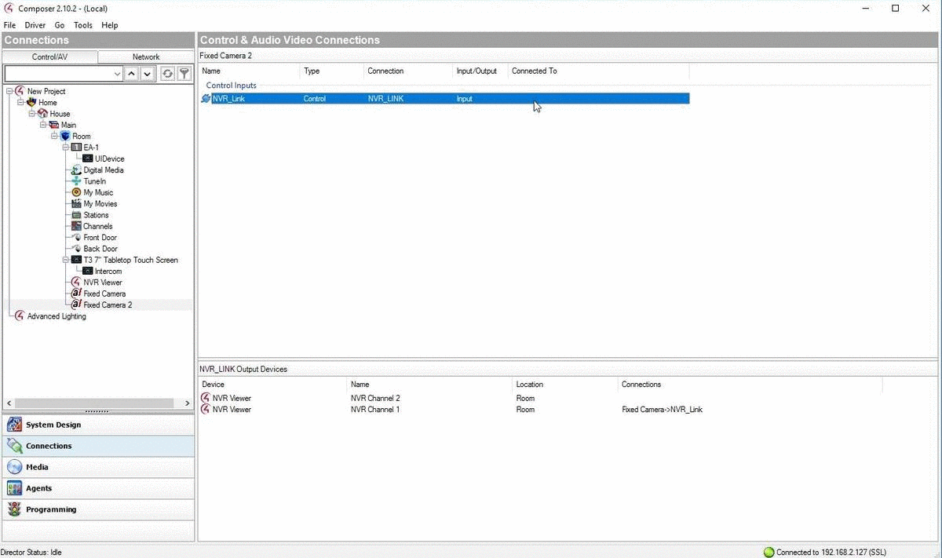Select the TuneIn device icon
Screen dimensions: 942x558
(76, 181)
